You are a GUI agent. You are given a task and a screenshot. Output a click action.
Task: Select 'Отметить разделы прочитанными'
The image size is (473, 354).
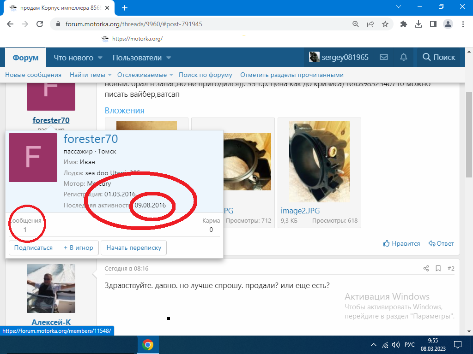(x=292, y=75)
